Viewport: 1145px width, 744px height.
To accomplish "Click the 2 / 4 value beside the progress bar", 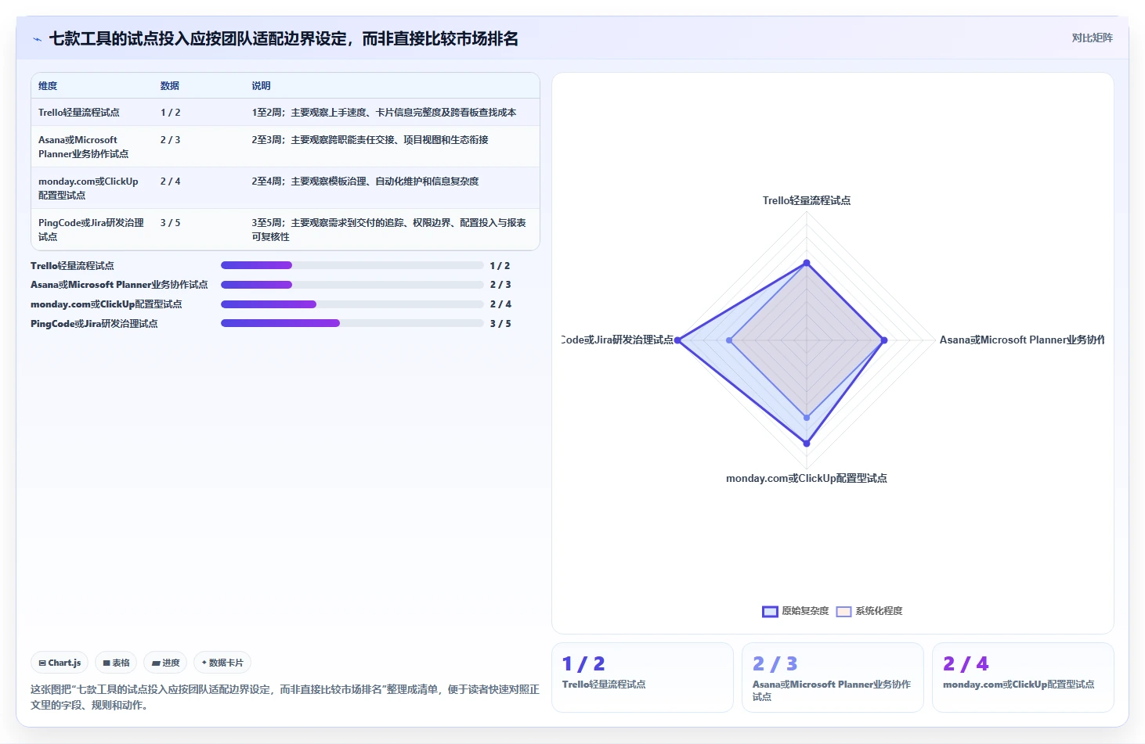I will [500, 304].
